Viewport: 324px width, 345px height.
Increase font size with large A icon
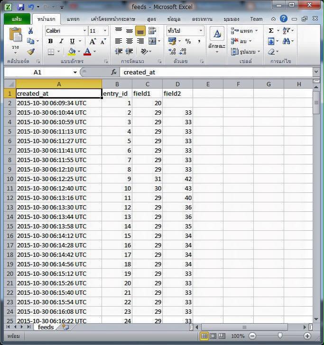click(93, 41)
